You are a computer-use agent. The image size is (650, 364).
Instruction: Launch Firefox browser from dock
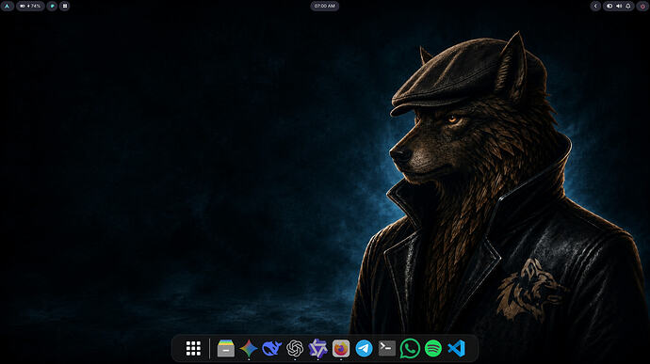coord(341,348)
